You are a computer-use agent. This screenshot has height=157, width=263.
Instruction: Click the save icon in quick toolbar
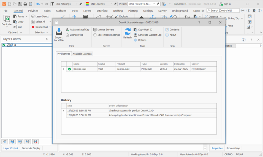(x=20, y=4)
